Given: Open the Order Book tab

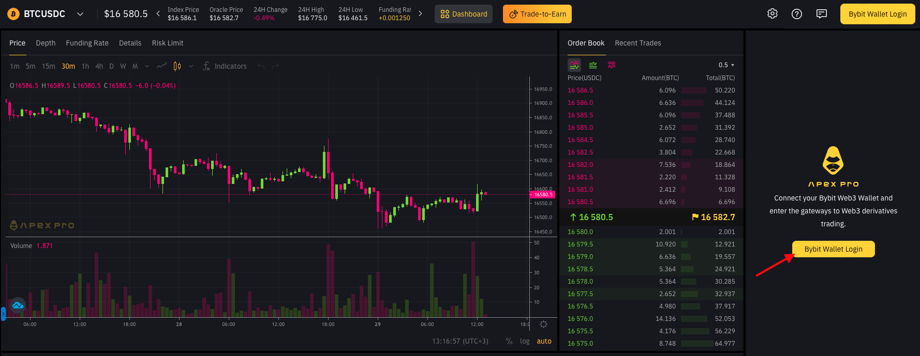Looking at the screenshot, I should (586, 43).
